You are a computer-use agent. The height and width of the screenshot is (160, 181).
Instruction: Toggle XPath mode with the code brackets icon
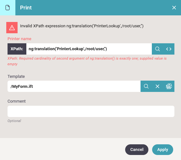tap(169, 49)
